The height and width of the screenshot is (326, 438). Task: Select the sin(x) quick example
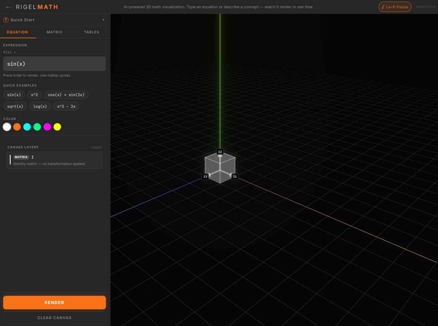(14, 95)
